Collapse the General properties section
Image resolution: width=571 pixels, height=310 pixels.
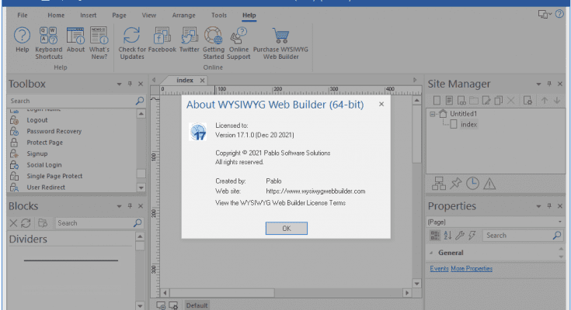click(431, 253)
